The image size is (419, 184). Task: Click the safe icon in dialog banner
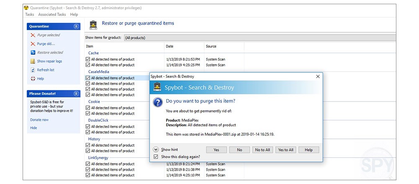point(157,87)
